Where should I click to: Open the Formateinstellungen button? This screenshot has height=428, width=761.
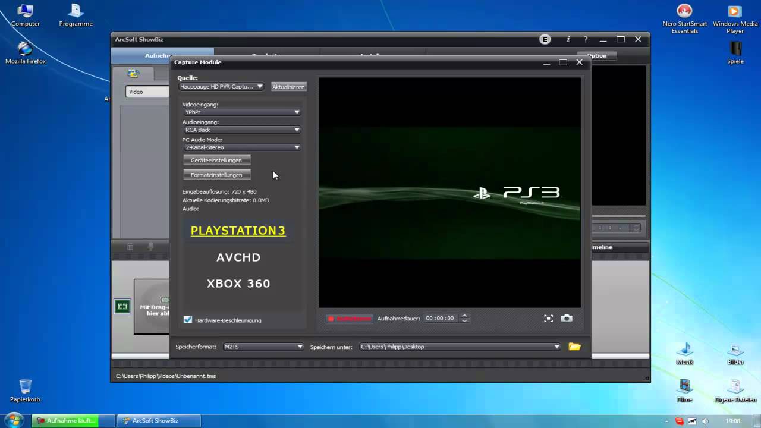(216, 175)
